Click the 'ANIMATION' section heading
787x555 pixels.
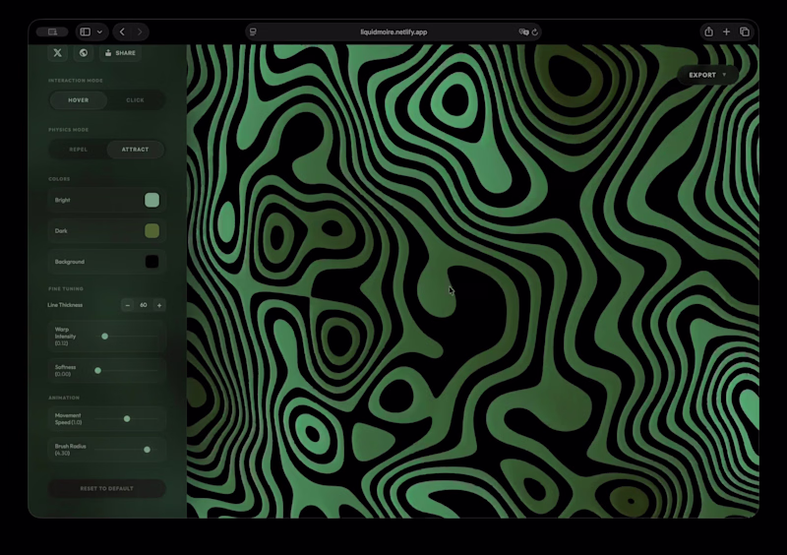click(x=64, y=398)
